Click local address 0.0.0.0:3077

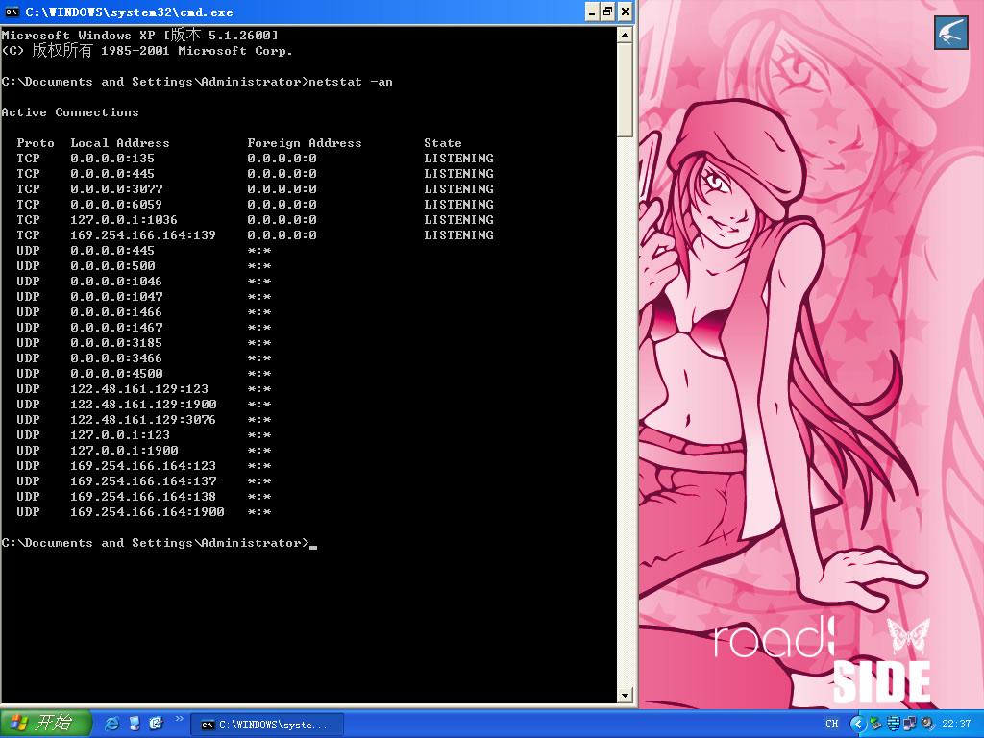coord(116,189)
